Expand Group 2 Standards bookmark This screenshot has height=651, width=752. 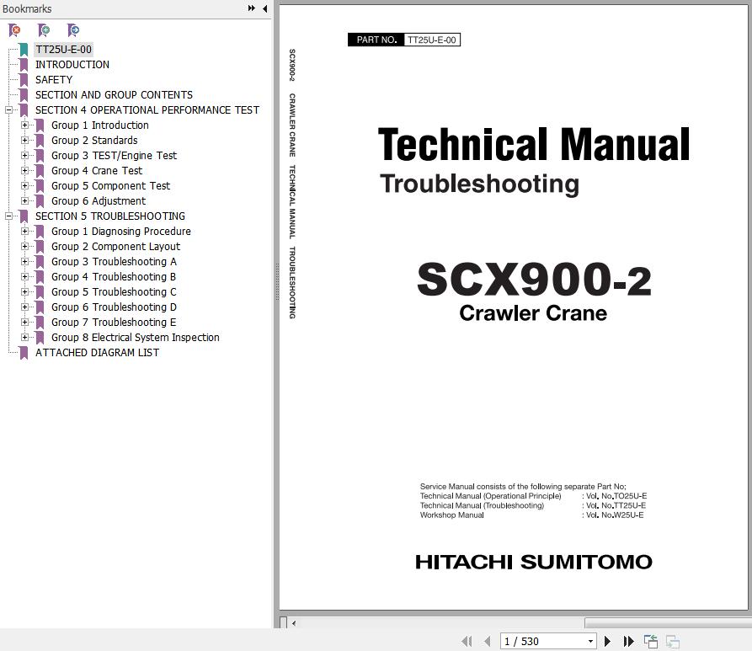[x=24, y=140]
